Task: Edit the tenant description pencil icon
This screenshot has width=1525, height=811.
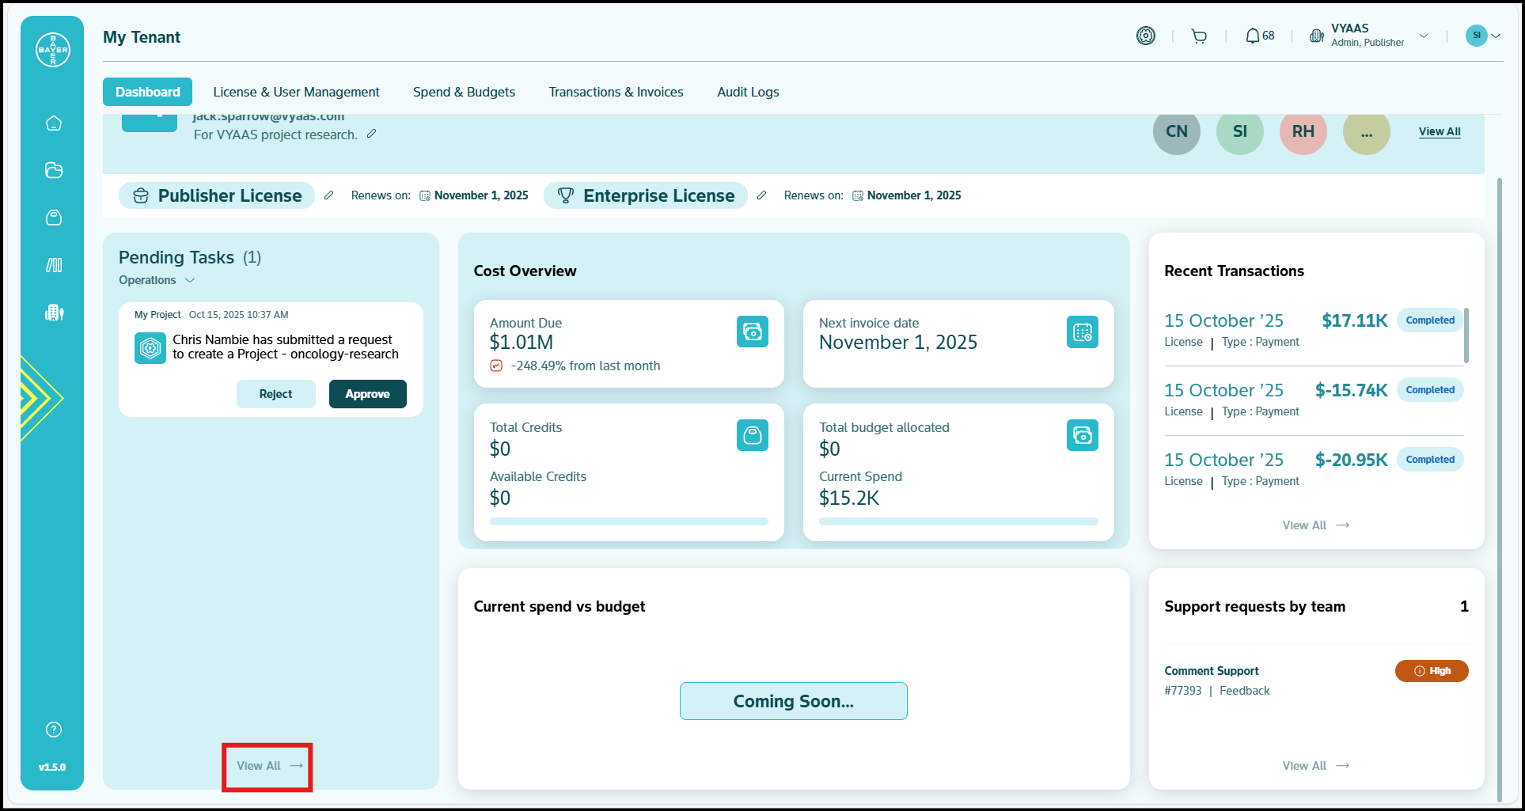Action: [x=371, y=135]
